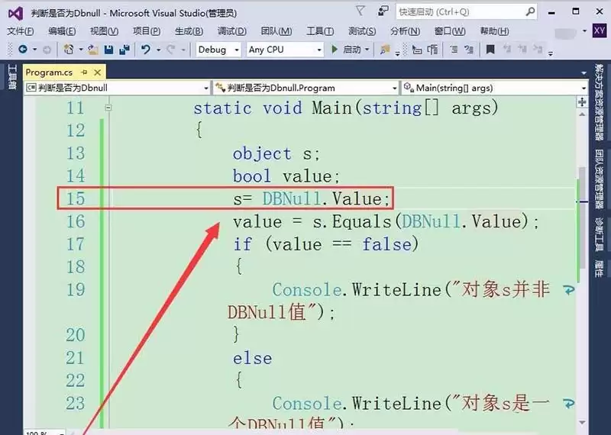Click the search magnifier in Quick Launch
Image resolution: width=611 pixels, height=435 pixels.
click(x=530, y=11)
